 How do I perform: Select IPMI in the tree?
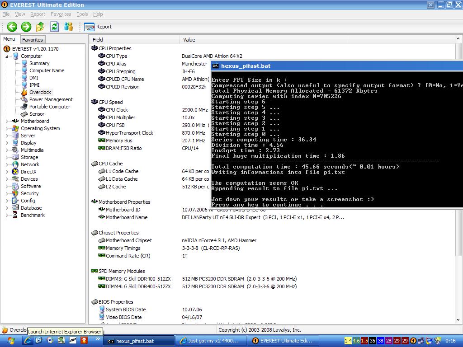click(34, 85)
